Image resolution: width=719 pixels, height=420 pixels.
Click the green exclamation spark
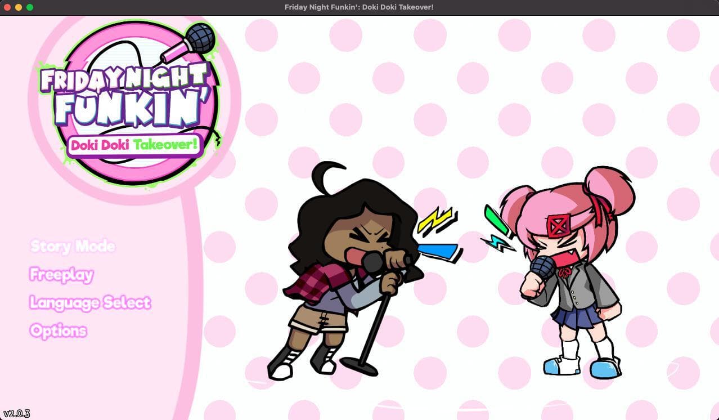pyautogui.click(x=497, y=221)
